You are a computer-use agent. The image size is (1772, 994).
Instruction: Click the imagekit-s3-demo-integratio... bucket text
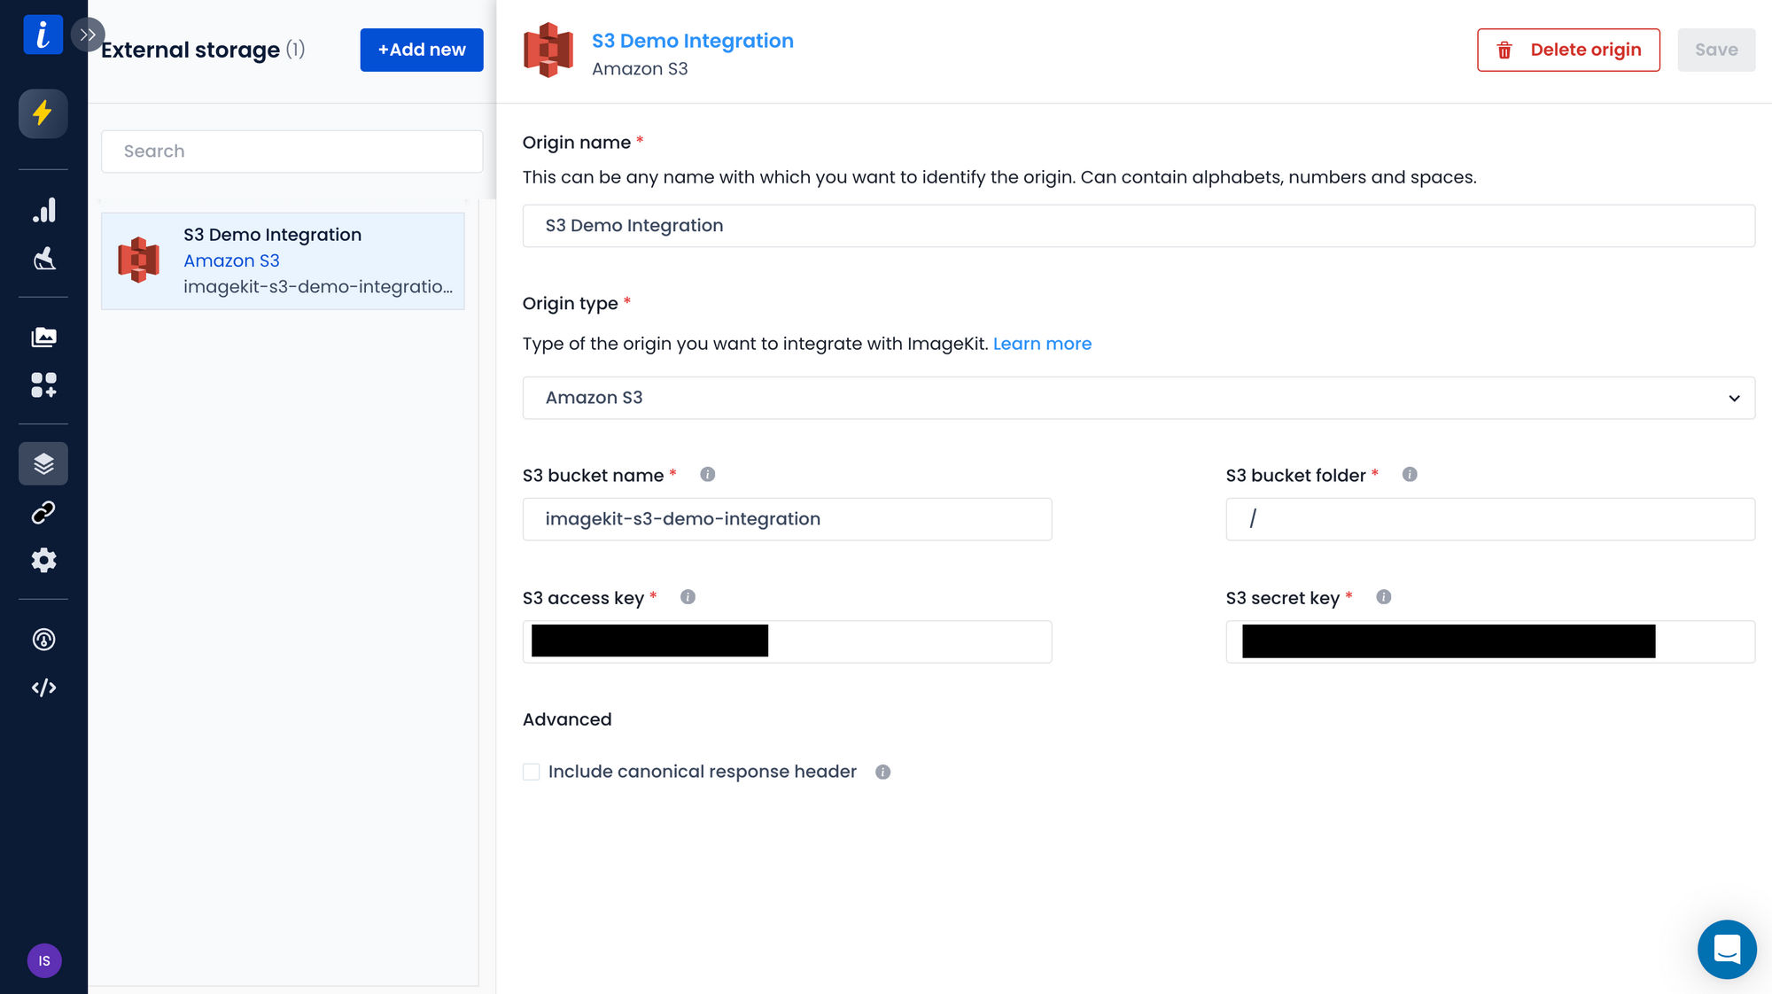(318, 287)
